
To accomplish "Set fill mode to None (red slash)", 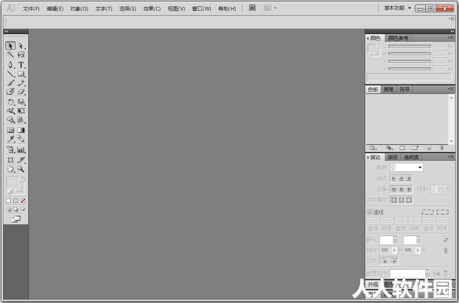I will click(23, 201).
